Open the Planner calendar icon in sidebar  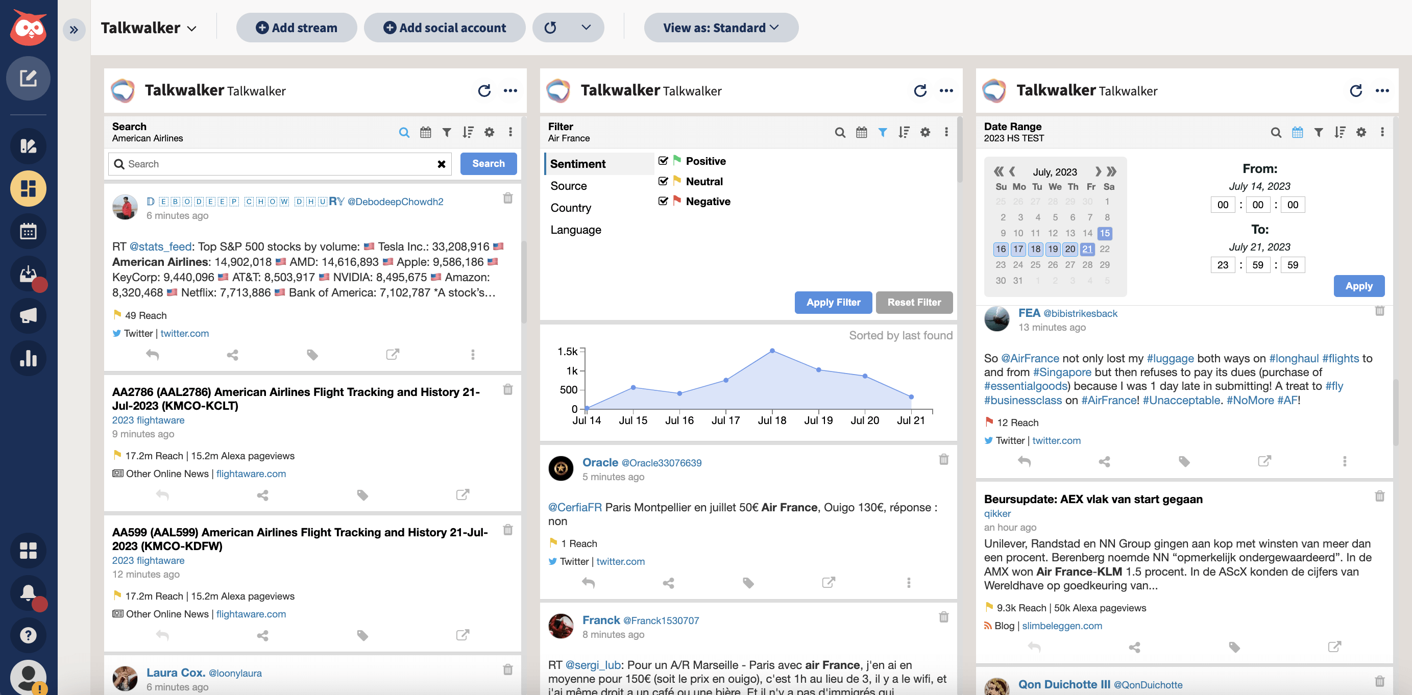28,231
